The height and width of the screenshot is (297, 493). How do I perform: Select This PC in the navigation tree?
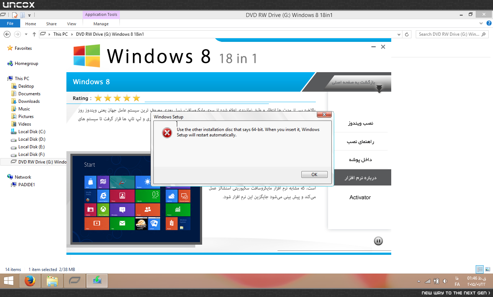(22, 79)
